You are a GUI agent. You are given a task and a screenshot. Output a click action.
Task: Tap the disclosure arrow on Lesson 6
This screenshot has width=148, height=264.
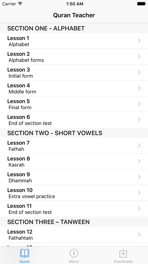pos(139,120)
